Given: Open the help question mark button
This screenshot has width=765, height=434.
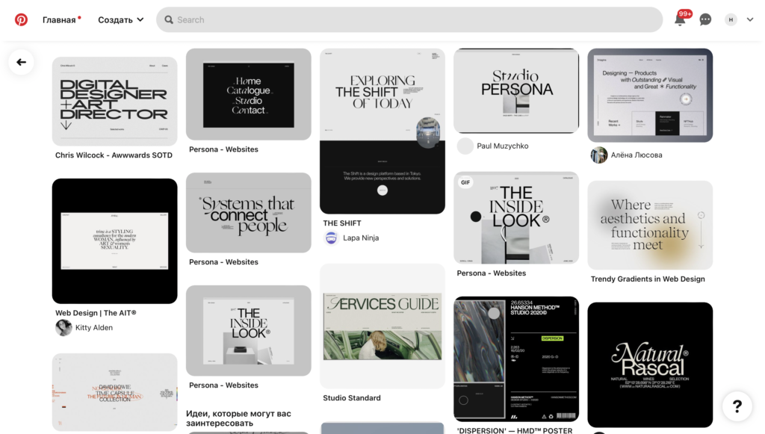Looking at the screenshot, I should click(737, 406).
